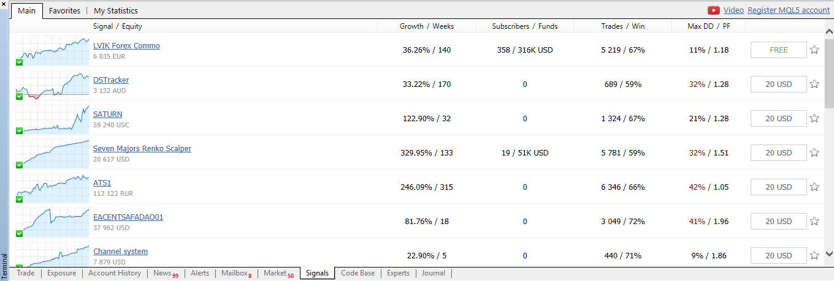Star the EACENTSAFADAO01 signal

814,222
